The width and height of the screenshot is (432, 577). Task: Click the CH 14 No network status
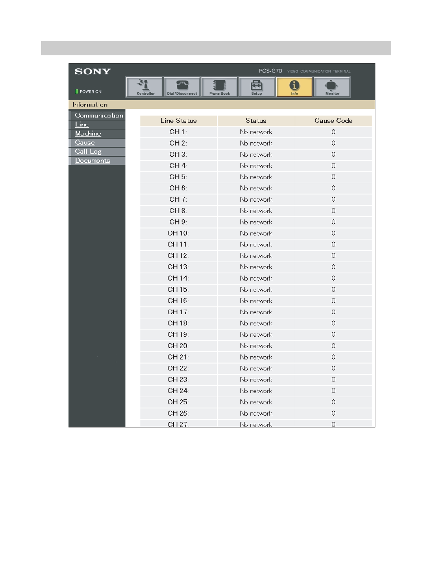pyautogui.click(x=256, y=278)
